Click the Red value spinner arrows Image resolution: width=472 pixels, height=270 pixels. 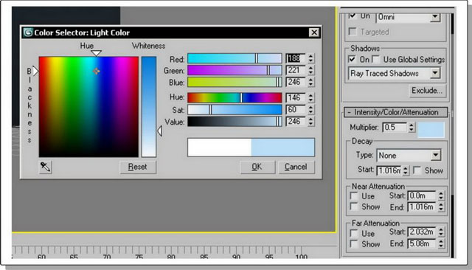[x=311, y=58]
